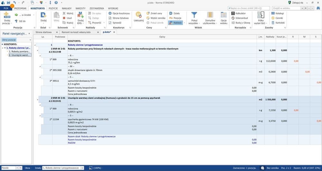Viewport: 322px width, 171px height.
Task: Close the p.kstx tab
Action: pos(114,32)
